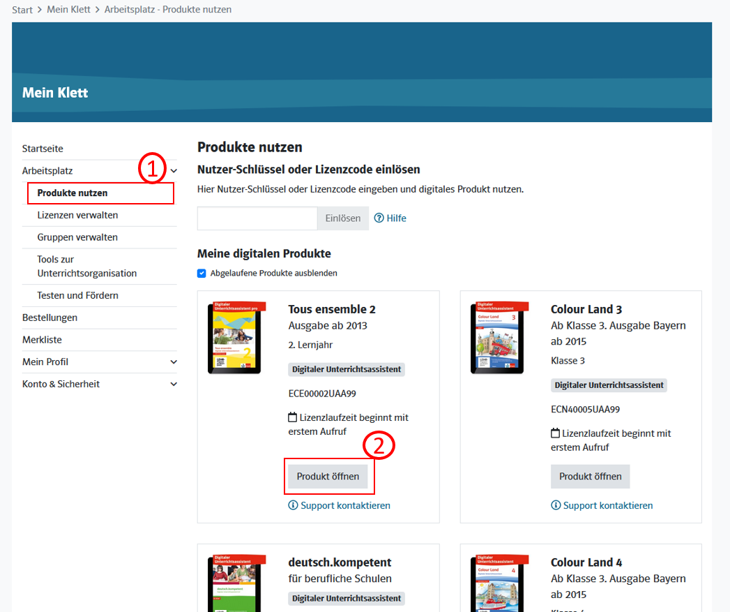Screen dimensions: 730x612
Task: Click the deutsch.kompetent title
Action: point(340,562)
